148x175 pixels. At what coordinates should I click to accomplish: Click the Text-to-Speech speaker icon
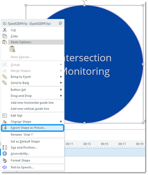pyautogui.click(x=5, y=167)
